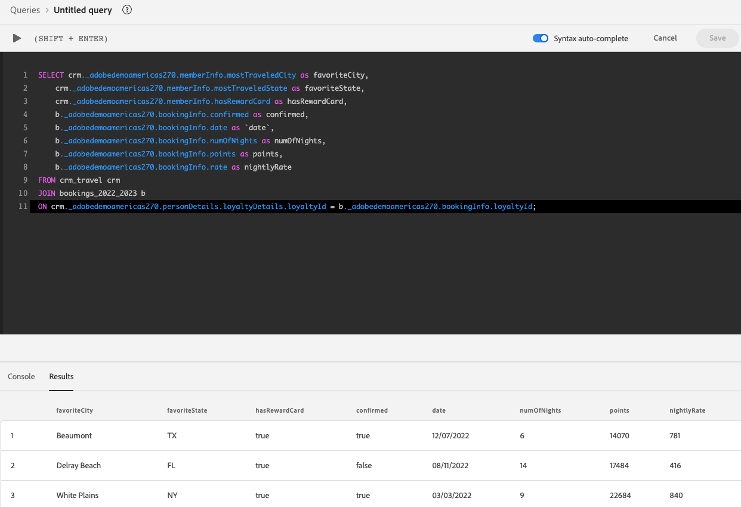Open the help icon beside Untitled query
The height and width of the screenshot is (507, 741).
pos(126,10)
